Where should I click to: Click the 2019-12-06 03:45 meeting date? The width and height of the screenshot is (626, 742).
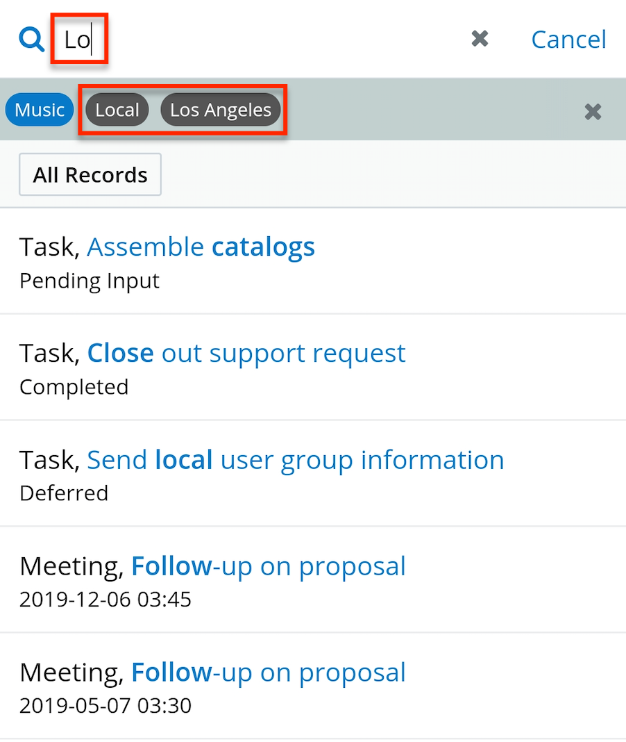(x=105, y=600)
